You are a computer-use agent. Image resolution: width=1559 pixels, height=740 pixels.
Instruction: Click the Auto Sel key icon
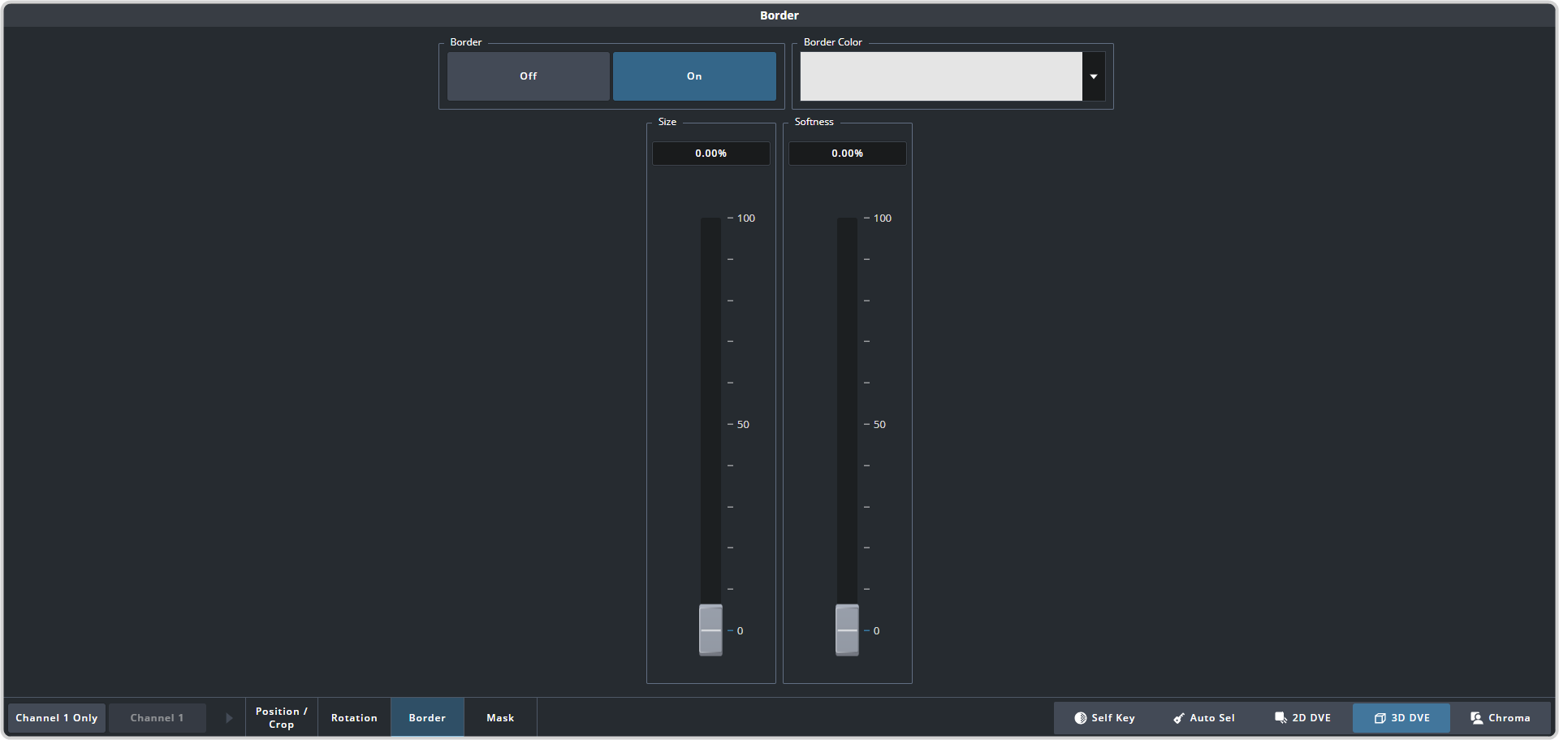1179,718
